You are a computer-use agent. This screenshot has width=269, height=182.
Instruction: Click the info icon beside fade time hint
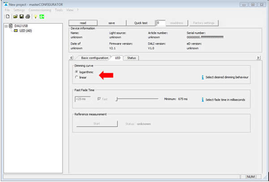click(203, 100)
